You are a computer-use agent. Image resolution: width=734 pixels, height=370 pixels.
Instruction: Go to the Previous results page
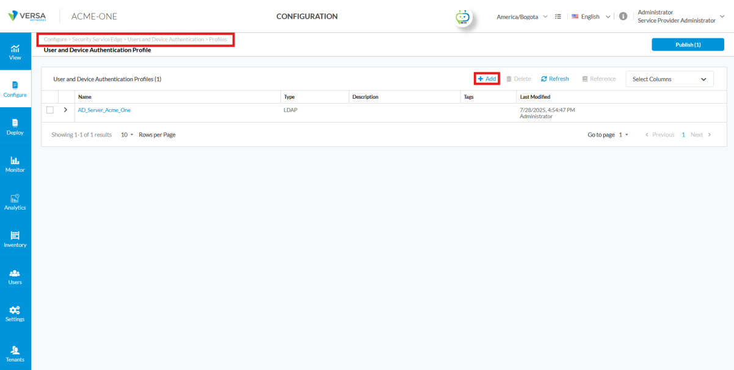click(x=660, y=135)
